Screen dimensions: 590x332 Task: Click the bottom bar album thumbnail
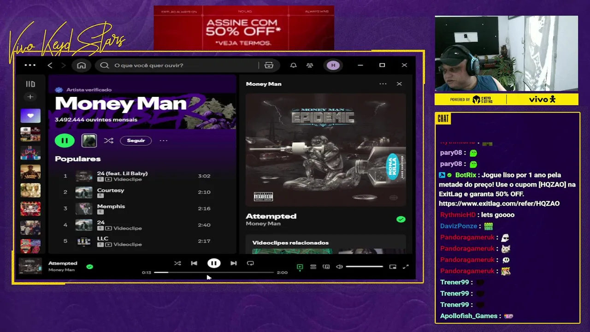[x=30, y=266]
